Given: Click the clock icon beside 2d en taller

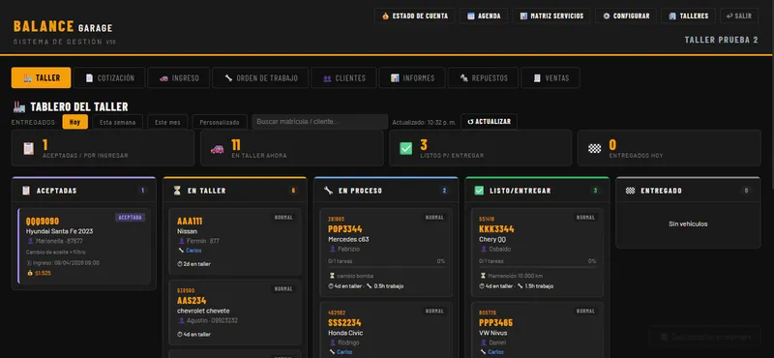Looking at the screenshot, I should pos(180,264).
